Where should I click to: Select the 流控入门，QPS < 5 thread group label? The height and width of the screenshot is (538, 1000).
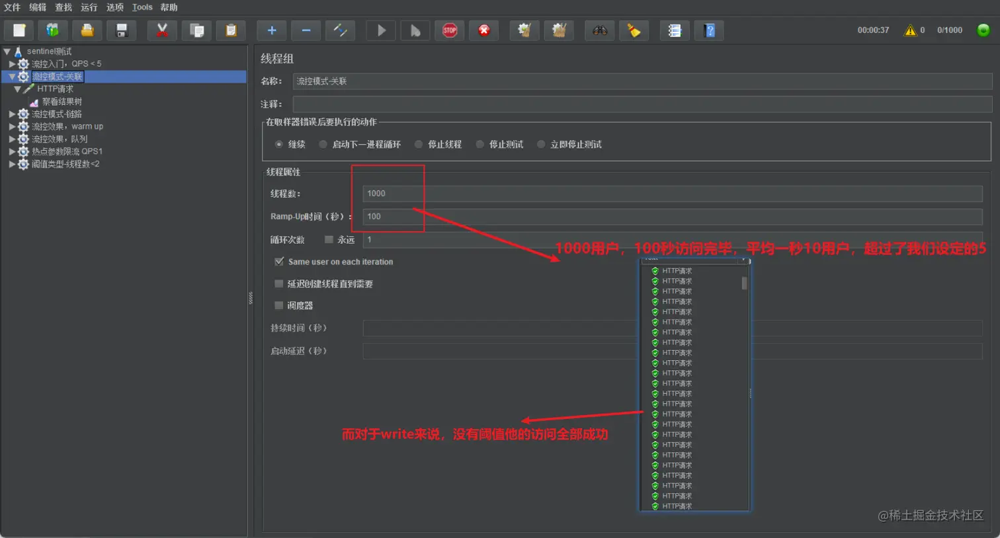[67, 64]
